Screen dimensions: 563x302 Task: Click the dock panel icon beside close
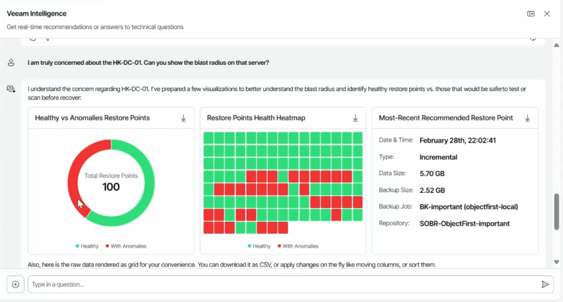click(531, 14)
